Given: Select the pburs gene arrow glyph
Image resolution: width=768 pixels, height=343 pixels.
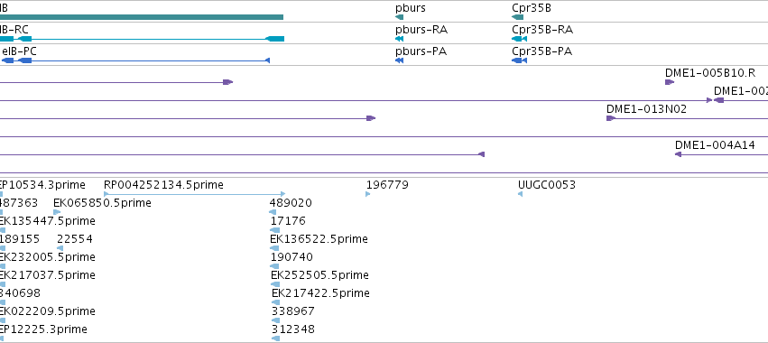Looking at the screenshot, I should pos(399,17).
